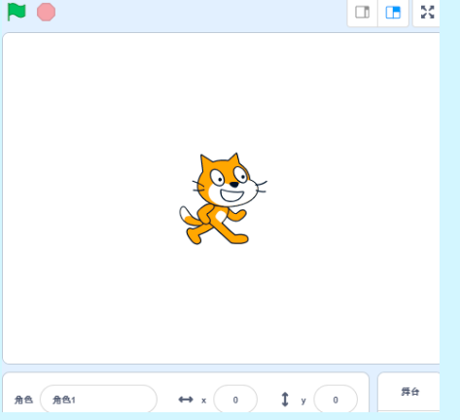Stop all scripts with the red octagon
Screen dimensions: 460x420
pos(46,13)
